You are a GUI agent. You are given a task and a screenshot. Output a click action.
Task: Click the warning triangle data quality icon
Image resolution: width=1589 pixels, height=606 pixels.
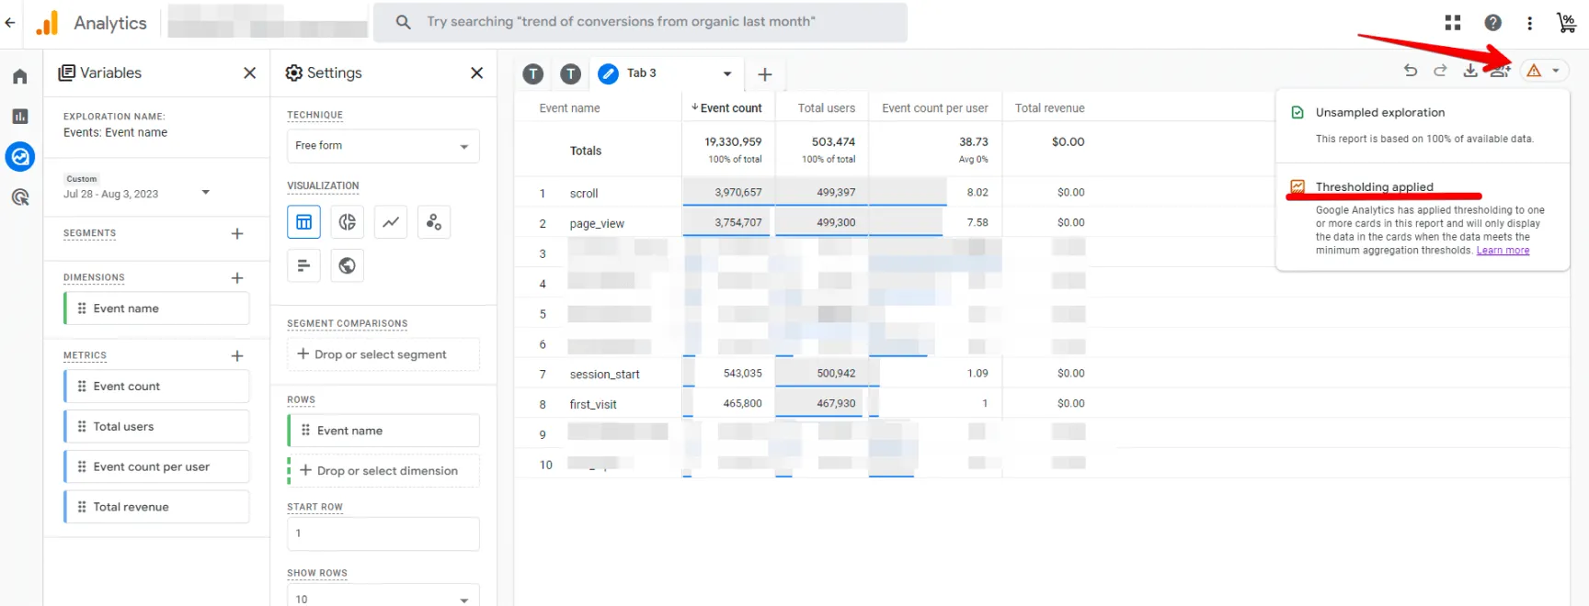coord(1534,71)
